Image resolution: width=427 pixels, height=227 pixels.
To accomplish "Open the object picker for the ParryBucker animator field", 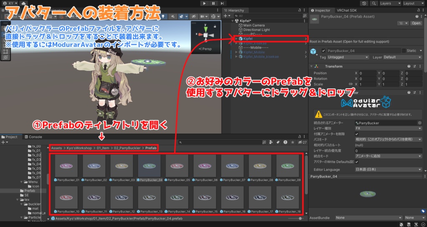I will tap(419, 123).
